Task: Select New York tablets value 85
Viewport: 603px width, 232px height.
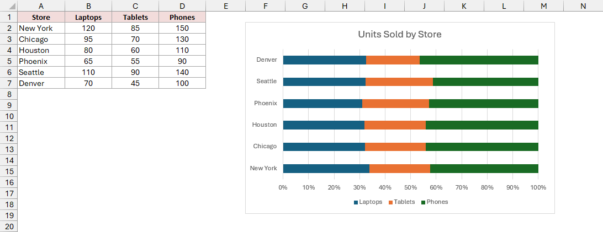Action: 135,28
